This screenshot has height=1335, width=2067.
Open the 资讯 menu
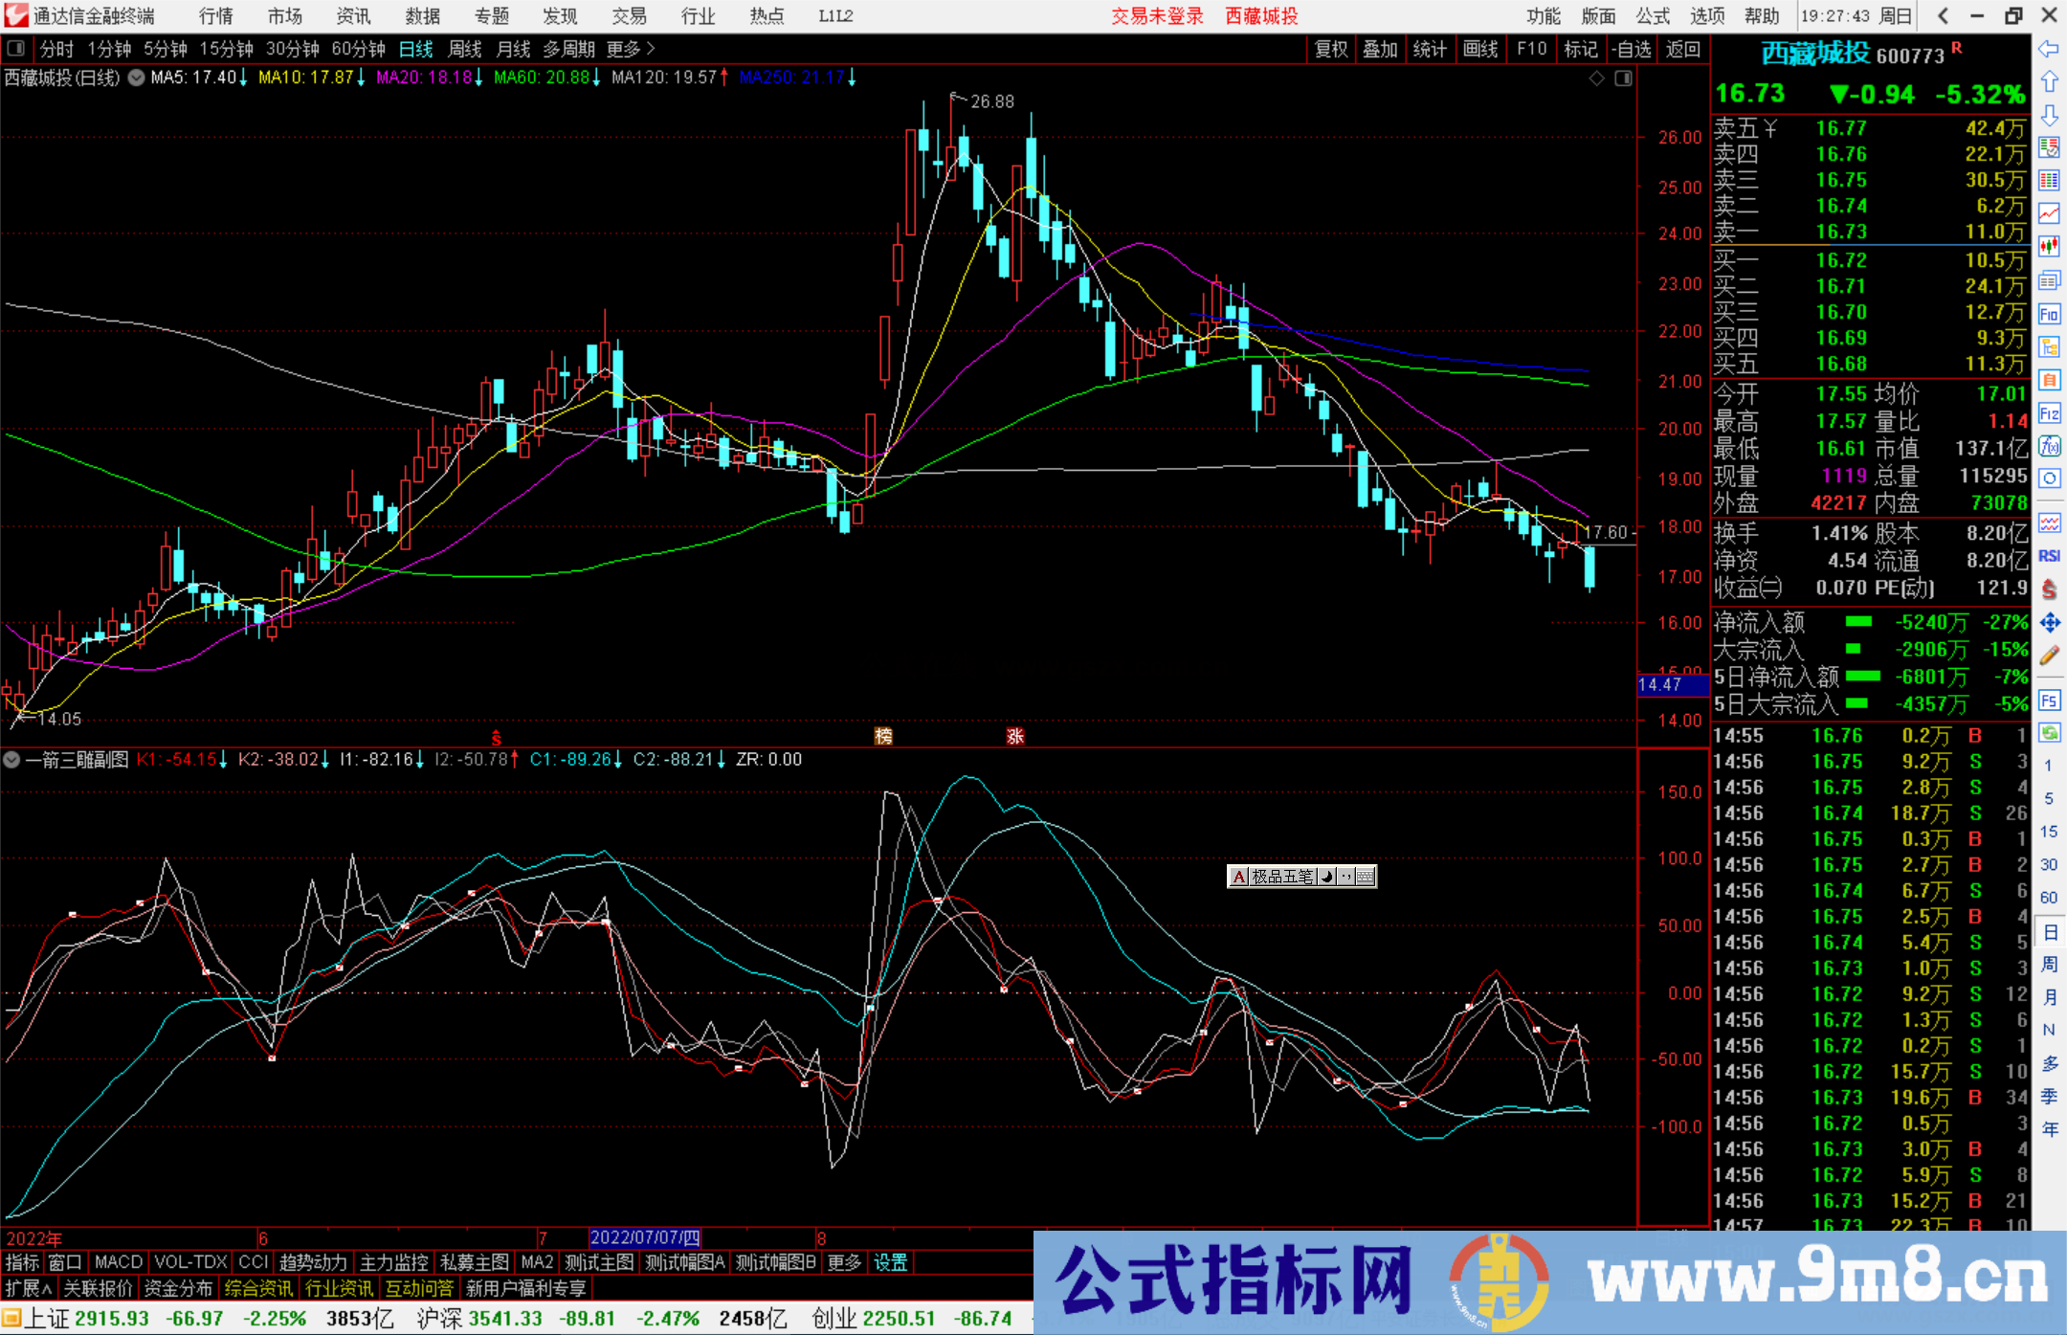coord(353,15)
